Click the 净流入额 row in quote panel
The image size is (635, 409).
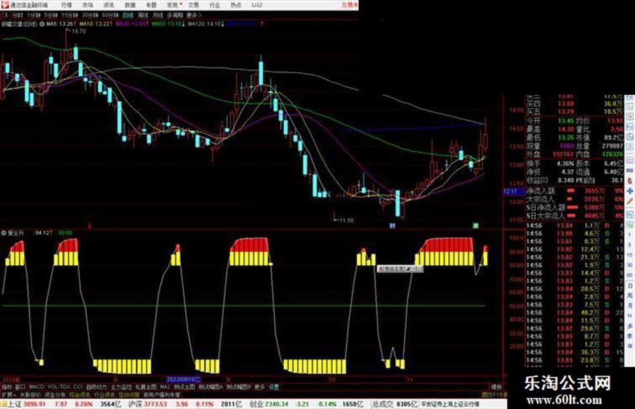pyautogui.click(x=575, y=191)
